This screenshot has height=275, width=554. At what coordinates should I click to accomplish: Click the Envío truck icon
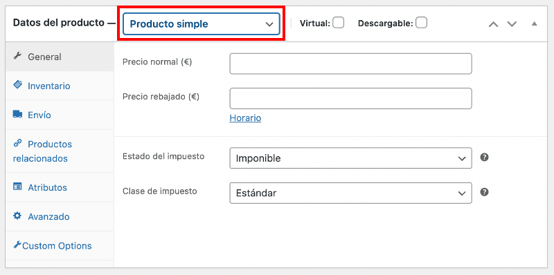tap(17, 114)
